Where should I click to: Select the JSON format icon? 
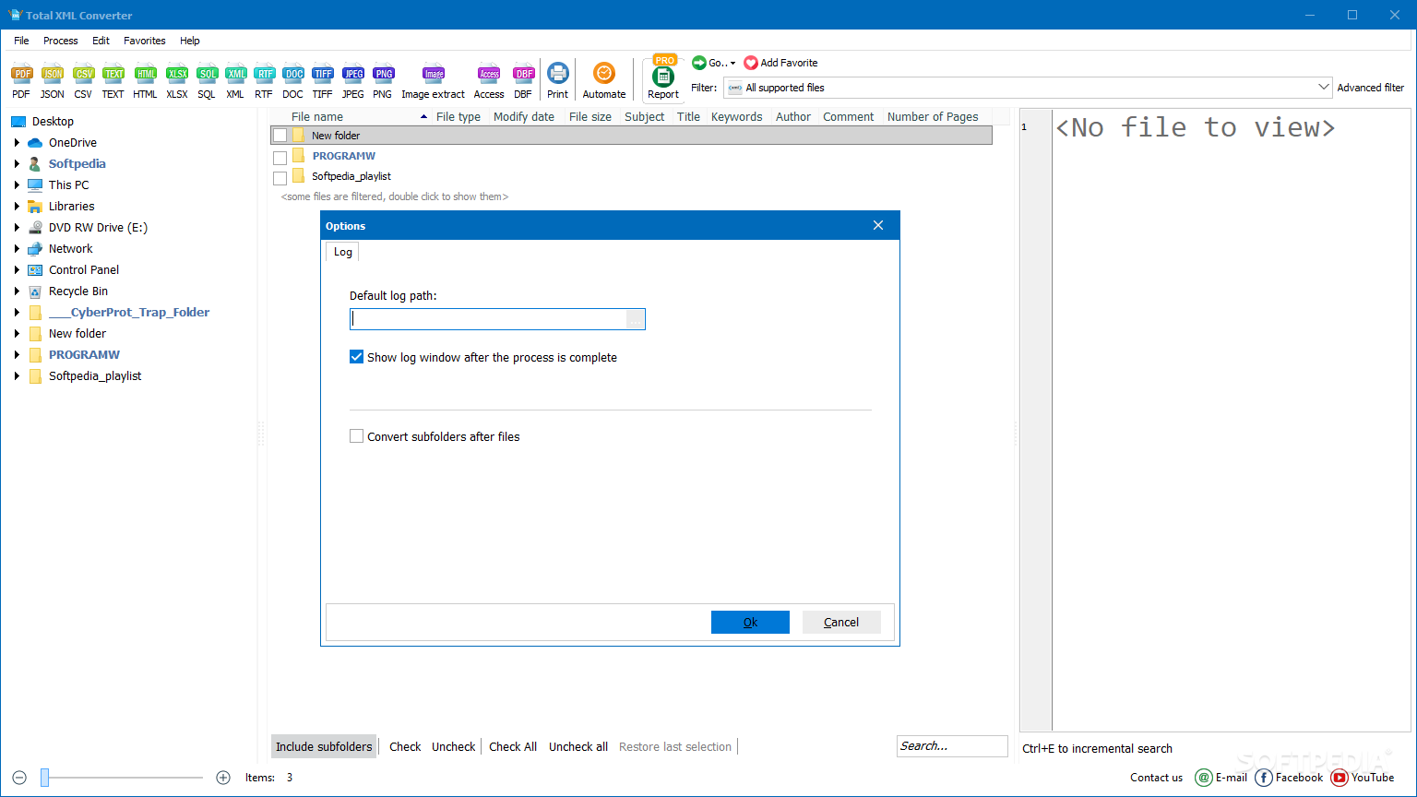tap(53, 75)
